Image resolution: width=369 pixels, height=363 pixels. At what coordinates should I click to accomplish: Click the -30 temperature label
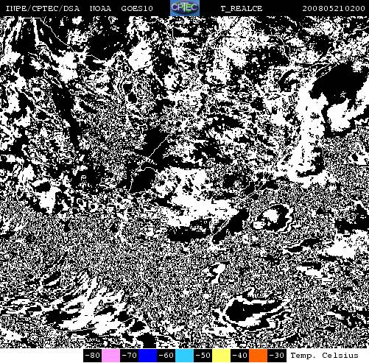(x=277, y=356)
